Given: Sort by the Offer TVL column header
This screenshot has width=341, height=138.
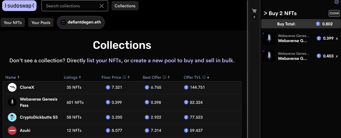Looking at the screenshot, I should click(x=192, y=77).
